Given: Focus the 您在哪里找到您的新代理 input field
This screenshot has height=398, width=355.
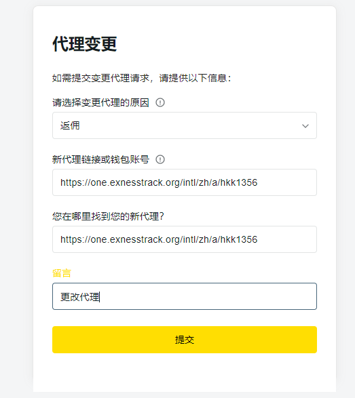Looking at the screenshot, I should click(x=185, y=239).
